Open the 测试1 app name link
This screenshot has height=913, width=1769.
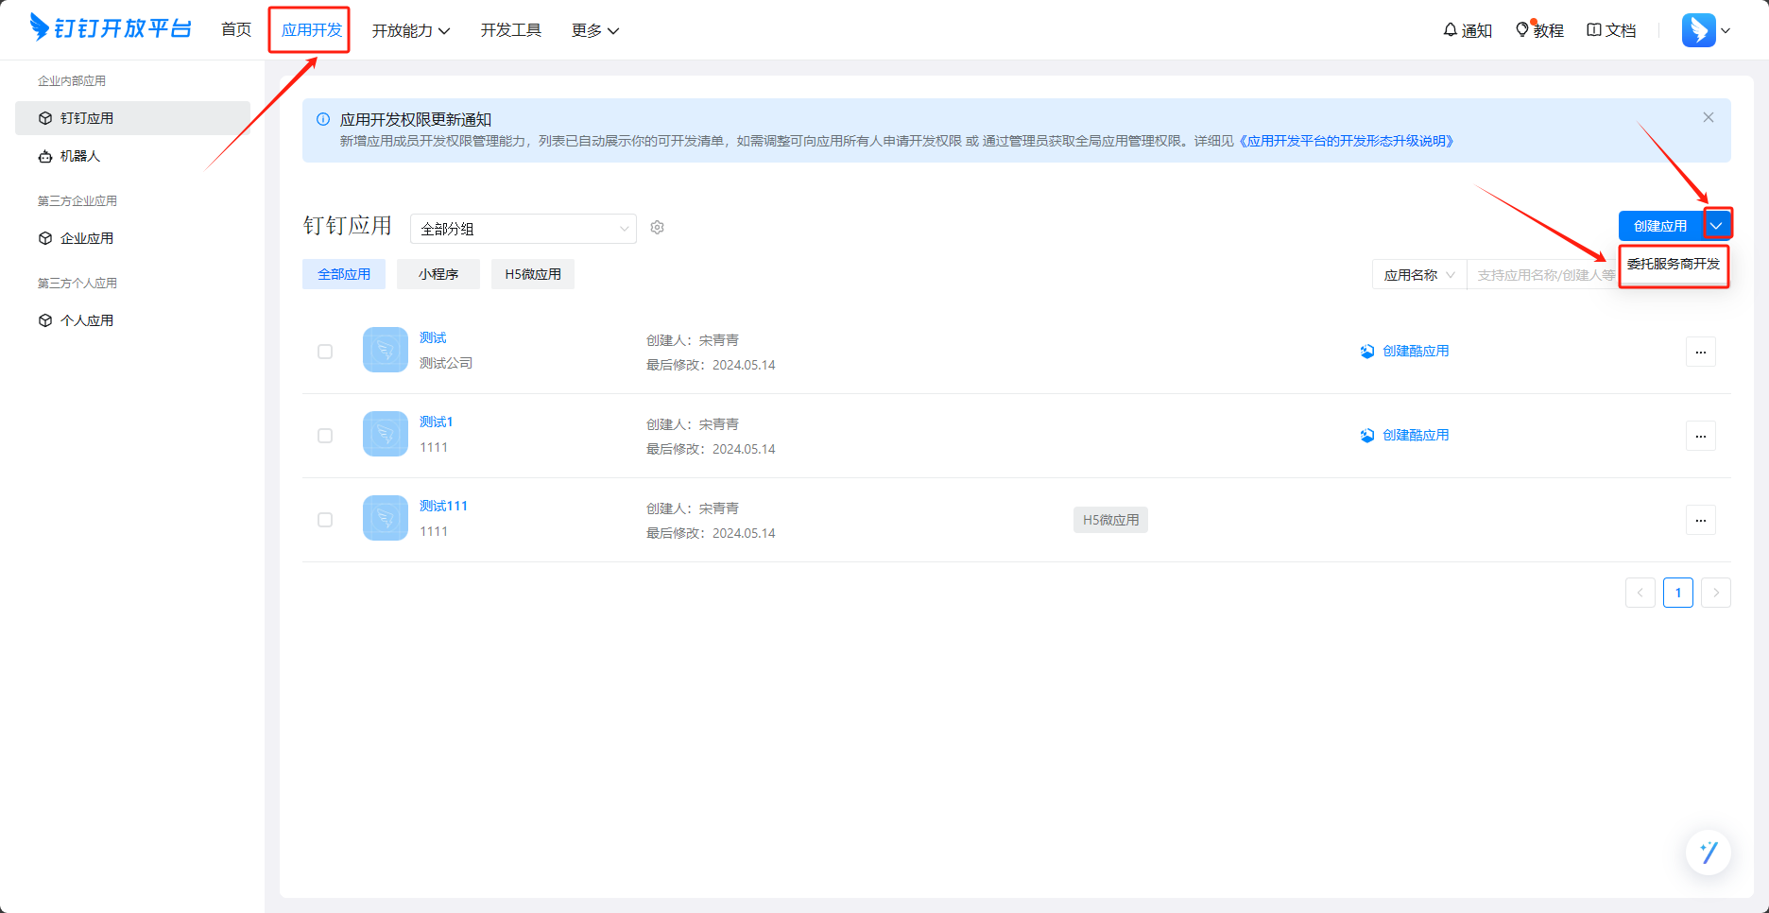(x=437, y=422)
